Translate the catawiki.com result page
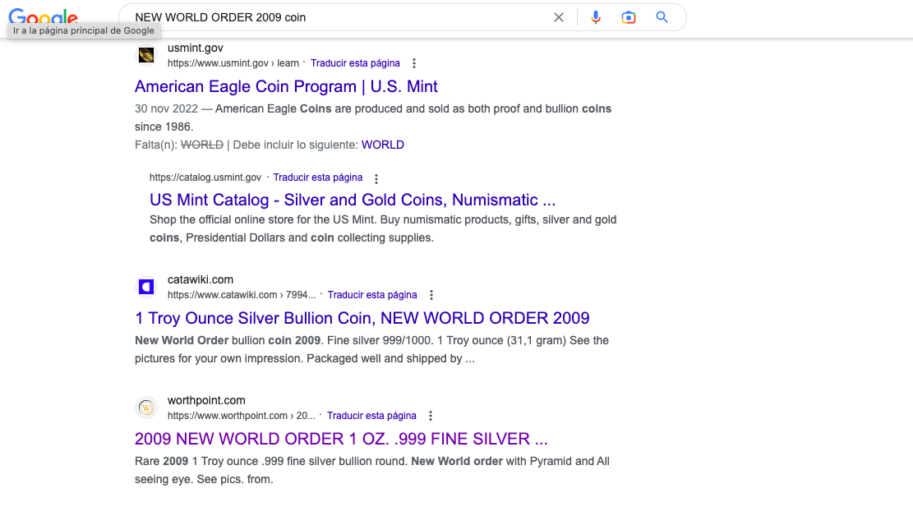 tap(372, 295)
